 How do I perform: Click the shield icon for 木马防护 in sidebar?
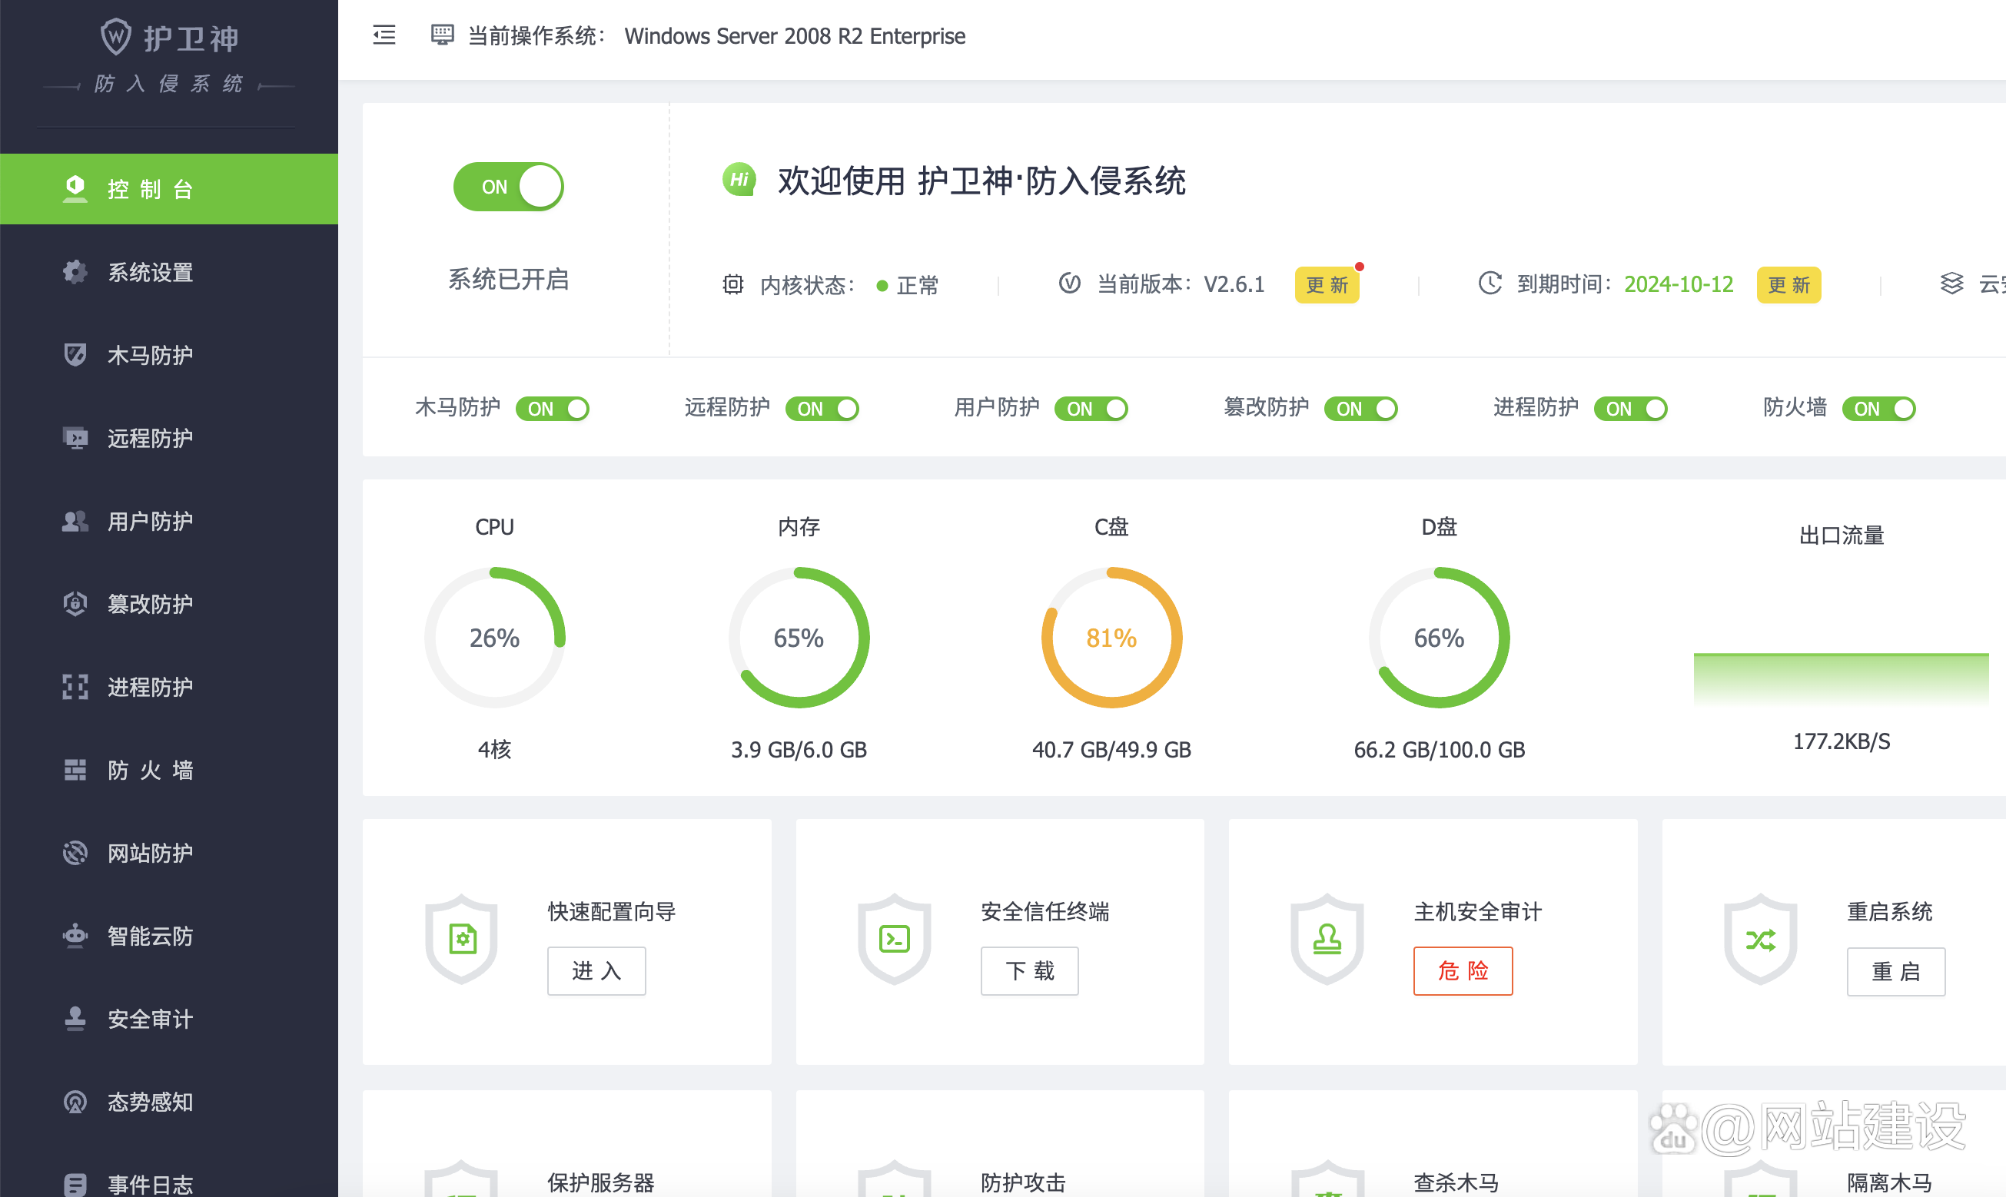click(75, 355)
